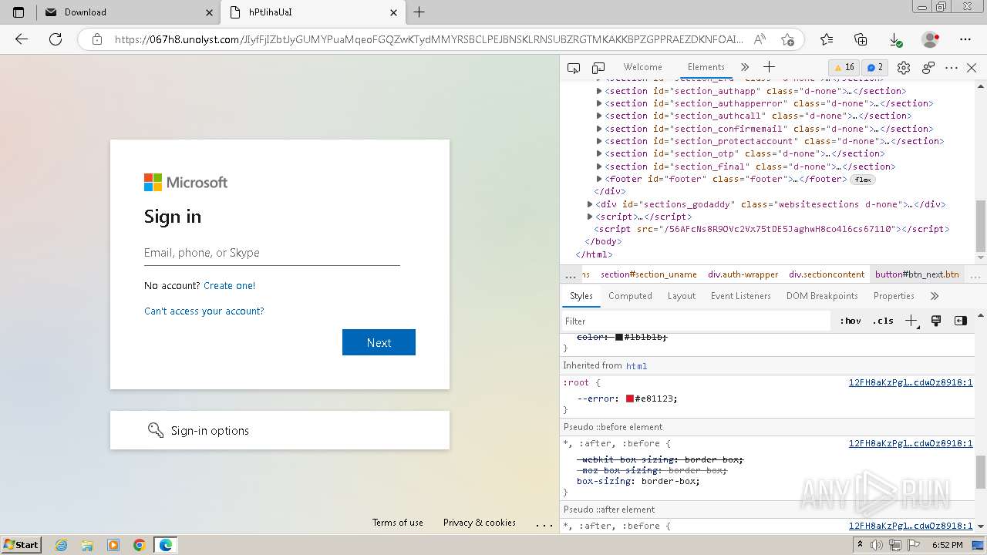Screen dimensions: 987x555
Task: Open DevTools settings gear
Action: [x=904, y=68]
